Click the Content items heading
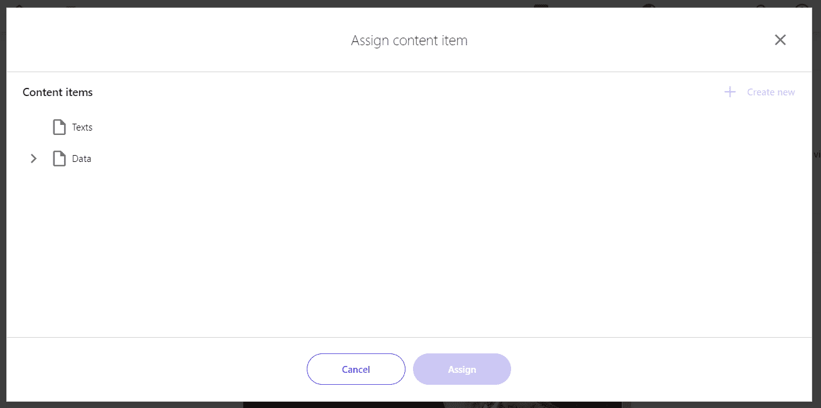The width and height of the screenshot is (821, 408). 58,92
